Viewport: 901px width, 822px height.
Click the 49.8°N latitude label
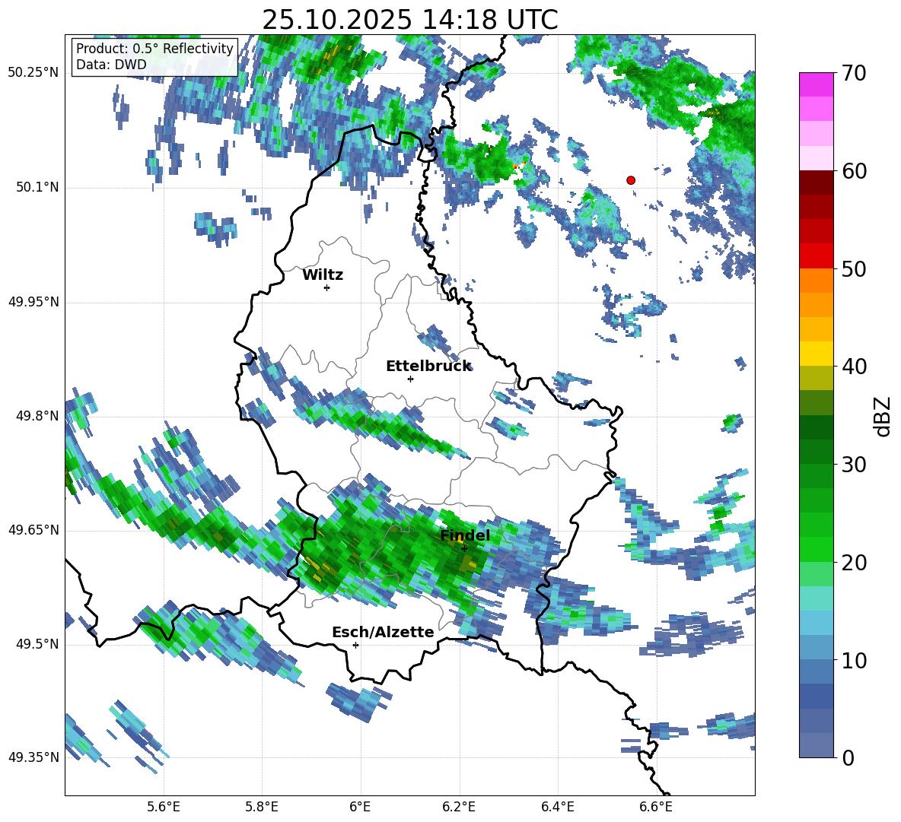37,416
